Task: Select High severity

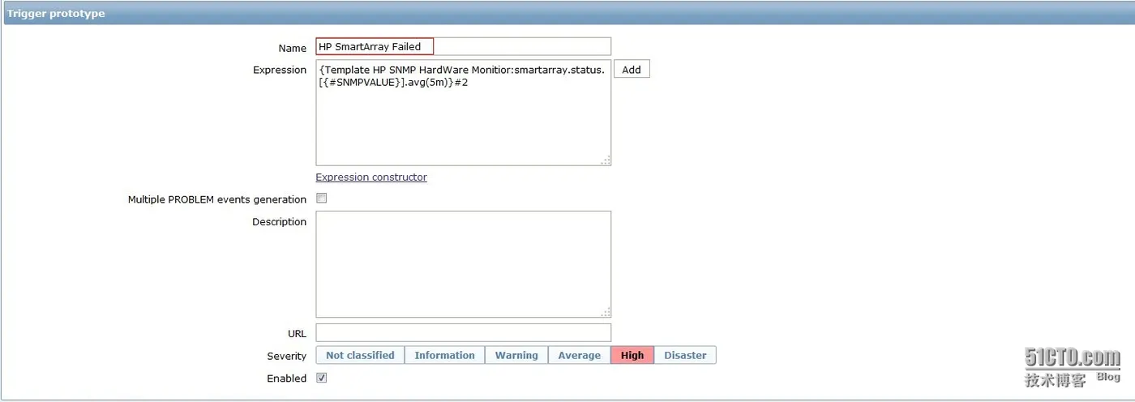Action: [x=632, y=355]
